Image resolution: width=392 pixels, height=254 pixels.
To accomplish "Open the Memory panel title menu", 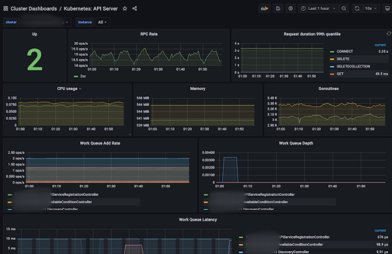I will tap(198, 89).
